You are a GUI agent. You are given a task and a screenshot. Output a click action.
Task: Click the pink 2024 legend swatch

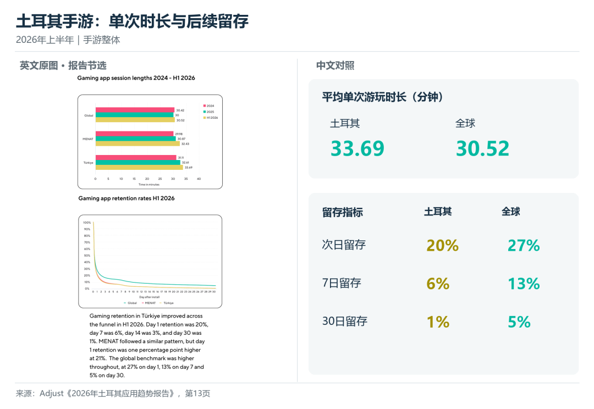point(205,106)
